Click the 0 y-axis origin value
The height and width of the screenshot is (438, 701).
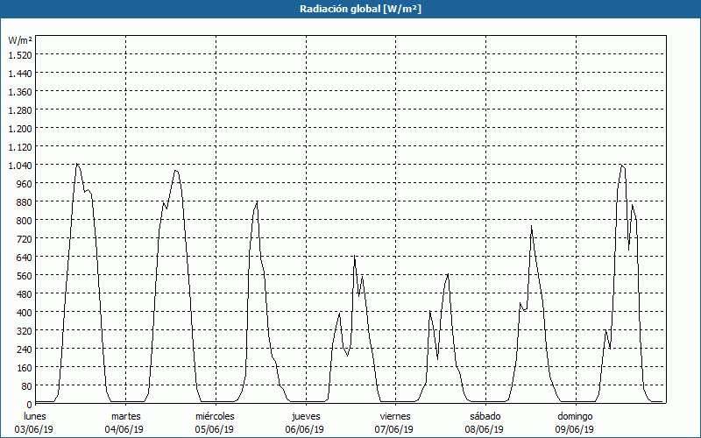pyautogui.click(x=30, y=405)
